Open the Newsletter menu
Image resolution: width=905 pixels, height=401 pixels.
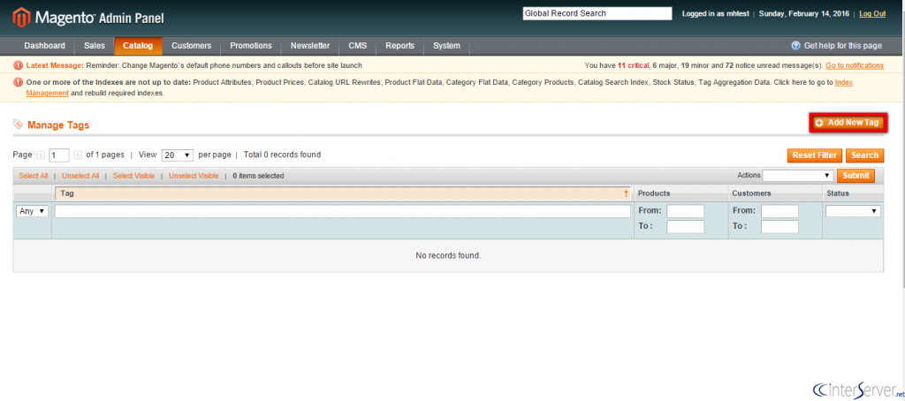coord(310,46)
